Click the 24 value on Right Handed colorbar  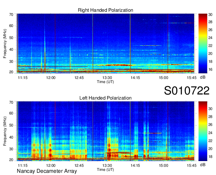210,38
